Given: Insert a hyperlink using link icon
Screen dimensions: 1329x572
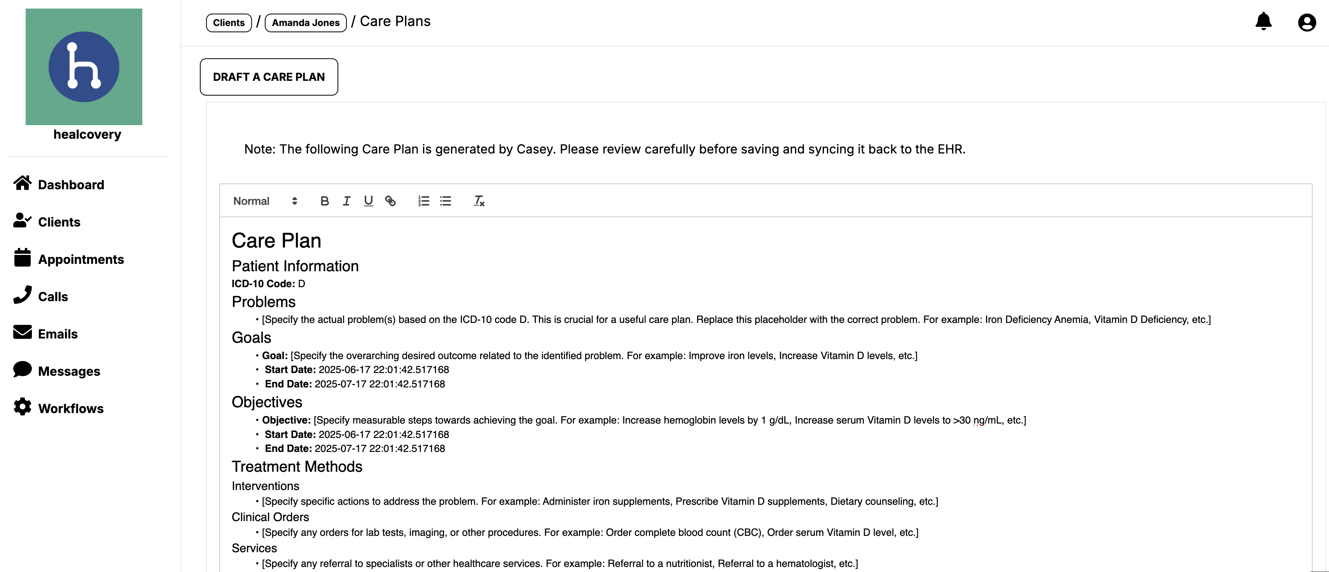Looking at the screenshot, I should tap(390, 201).
